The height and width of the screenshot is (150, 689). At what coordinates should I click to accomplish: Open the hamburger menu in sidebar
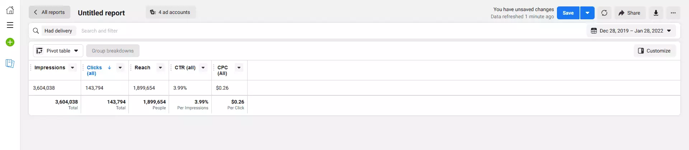pyautogui.click(x=10, y=25)
